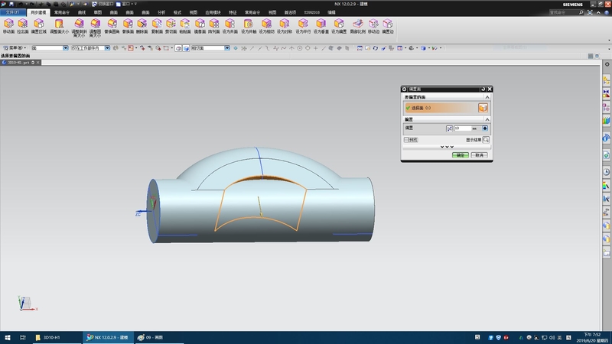Open the 文件(F) menu
This screenshot has height=344, width=612.
[14, 13]
